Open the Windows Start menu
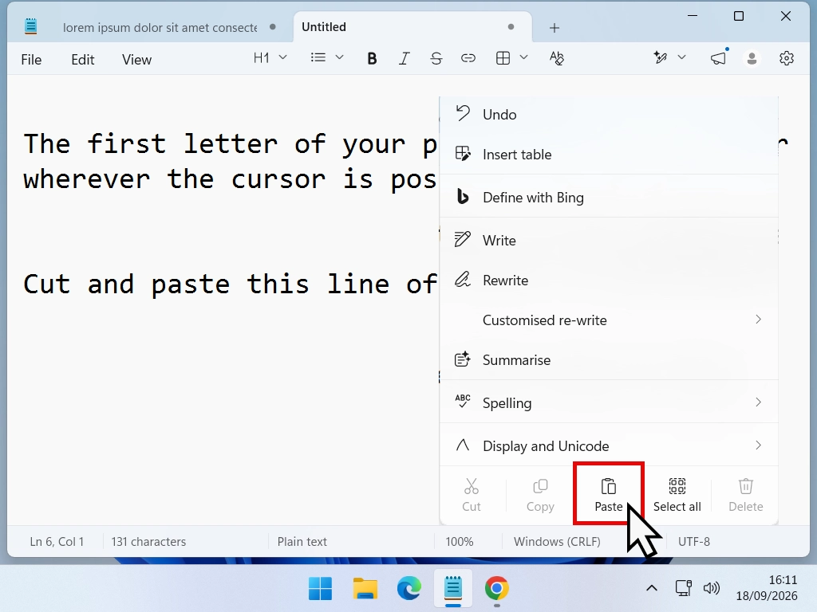Image resolution: width=817 pixels, height=612 pixels. 320,589
